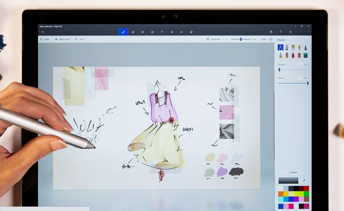Click the Crop button
This screenshot has height=211, width=344.
pyautogui.click(x=79, y=39)
